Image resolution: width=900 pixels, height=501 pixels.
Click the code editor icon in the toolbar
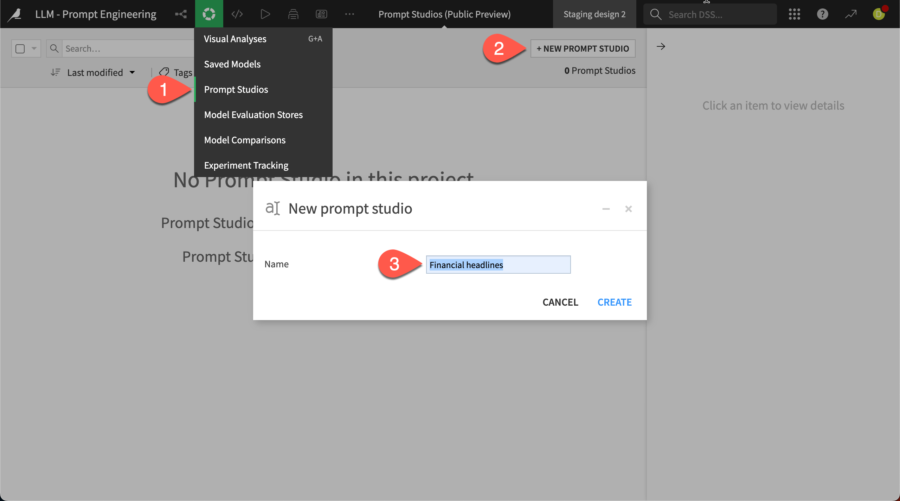click(x=236, y=14)
